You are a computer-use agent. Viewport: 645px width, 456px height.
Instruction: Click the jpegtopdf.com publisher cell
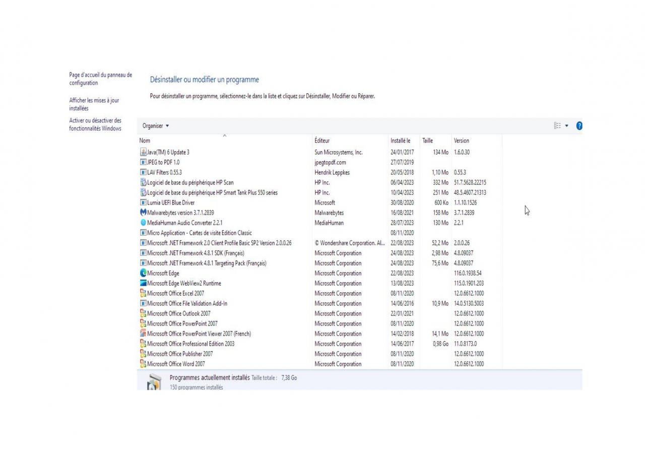point(330,162)
